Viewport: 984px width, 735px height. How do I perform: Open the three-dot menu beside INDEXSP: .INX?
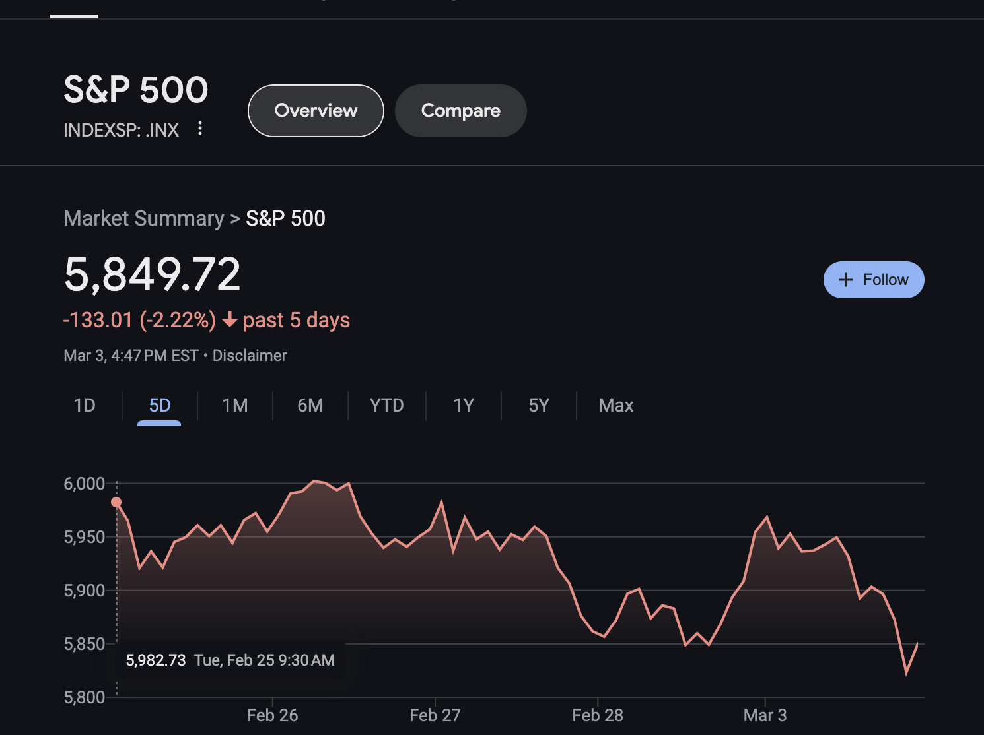point(200,129)
